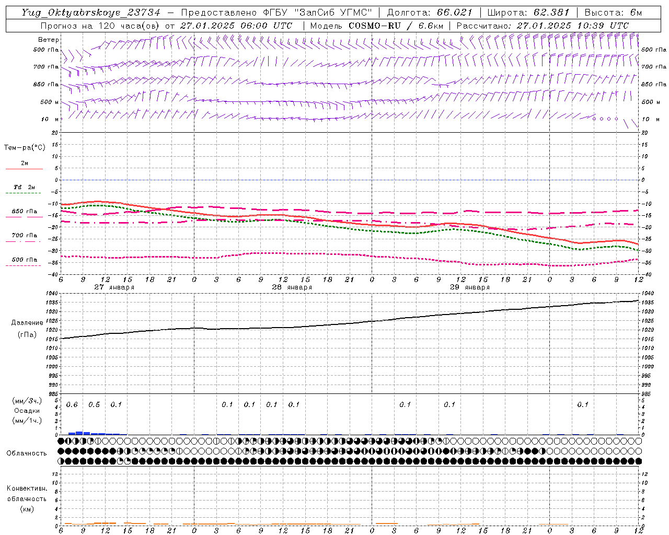Select the '700 гПа' temperature legend entry
Viewport: 669px width, 535px height.
(25, 236)
